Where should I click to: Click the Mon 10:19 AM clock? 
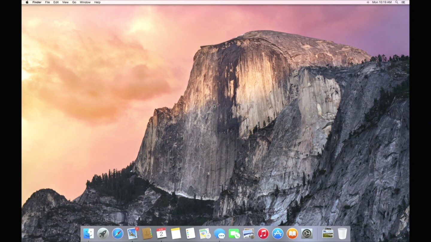pos(382,2)
